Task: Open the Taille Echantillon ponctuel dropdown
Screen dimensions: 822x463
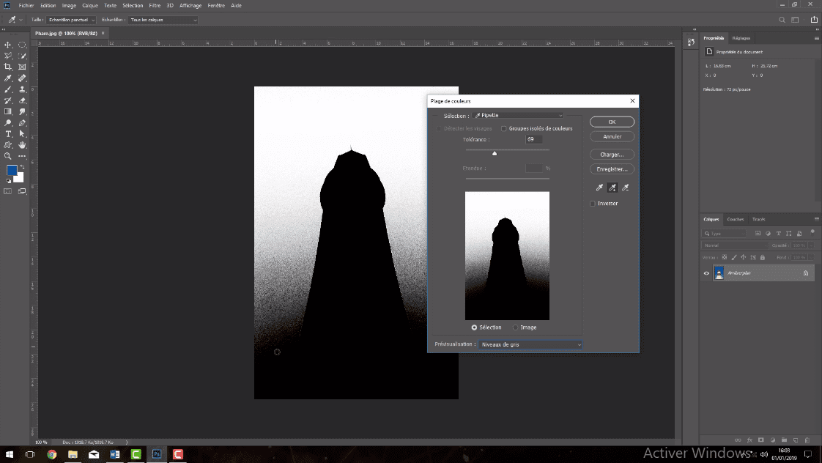Action: (71, 20)
